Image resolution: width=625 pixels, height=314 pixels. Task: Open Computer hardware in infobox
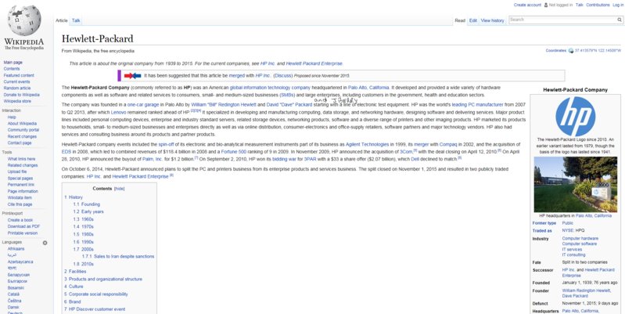580,238
